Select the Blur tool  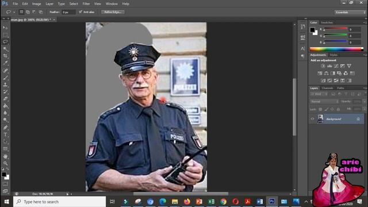pyautogui.click(x=5, y=113)
